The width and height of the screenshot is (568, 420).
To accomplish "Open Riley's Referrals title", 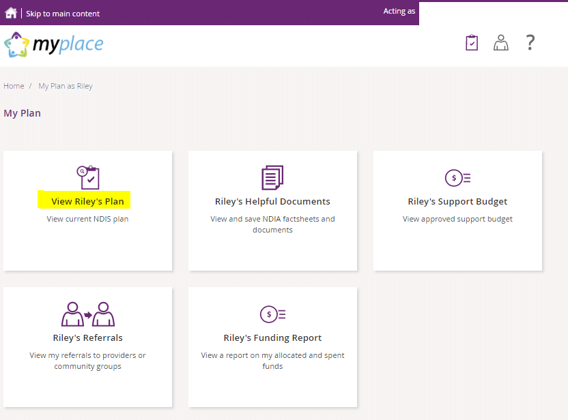I will pos(87,338).
